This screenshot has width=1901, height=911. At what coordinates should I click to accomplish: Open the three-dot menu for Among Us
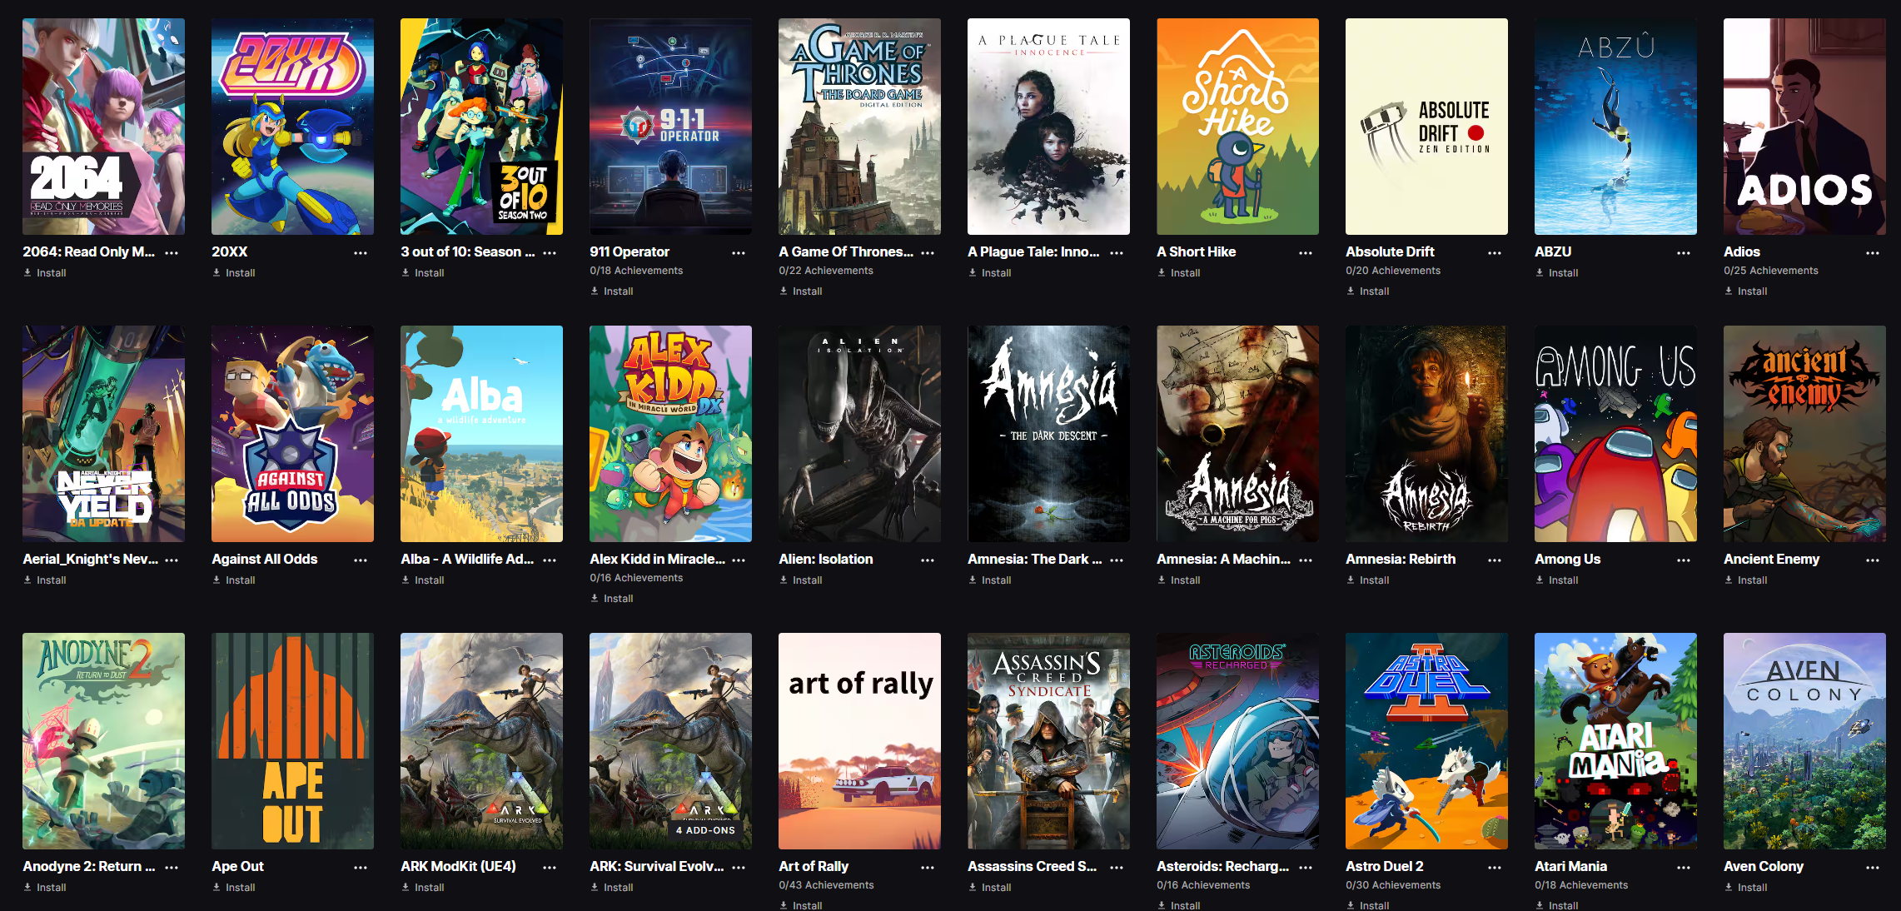[1684, 560]
